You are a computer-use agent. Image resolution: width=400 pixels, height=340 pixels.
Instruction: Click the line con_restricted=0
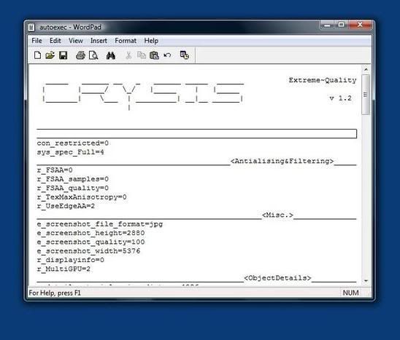[x=73, y=143]
